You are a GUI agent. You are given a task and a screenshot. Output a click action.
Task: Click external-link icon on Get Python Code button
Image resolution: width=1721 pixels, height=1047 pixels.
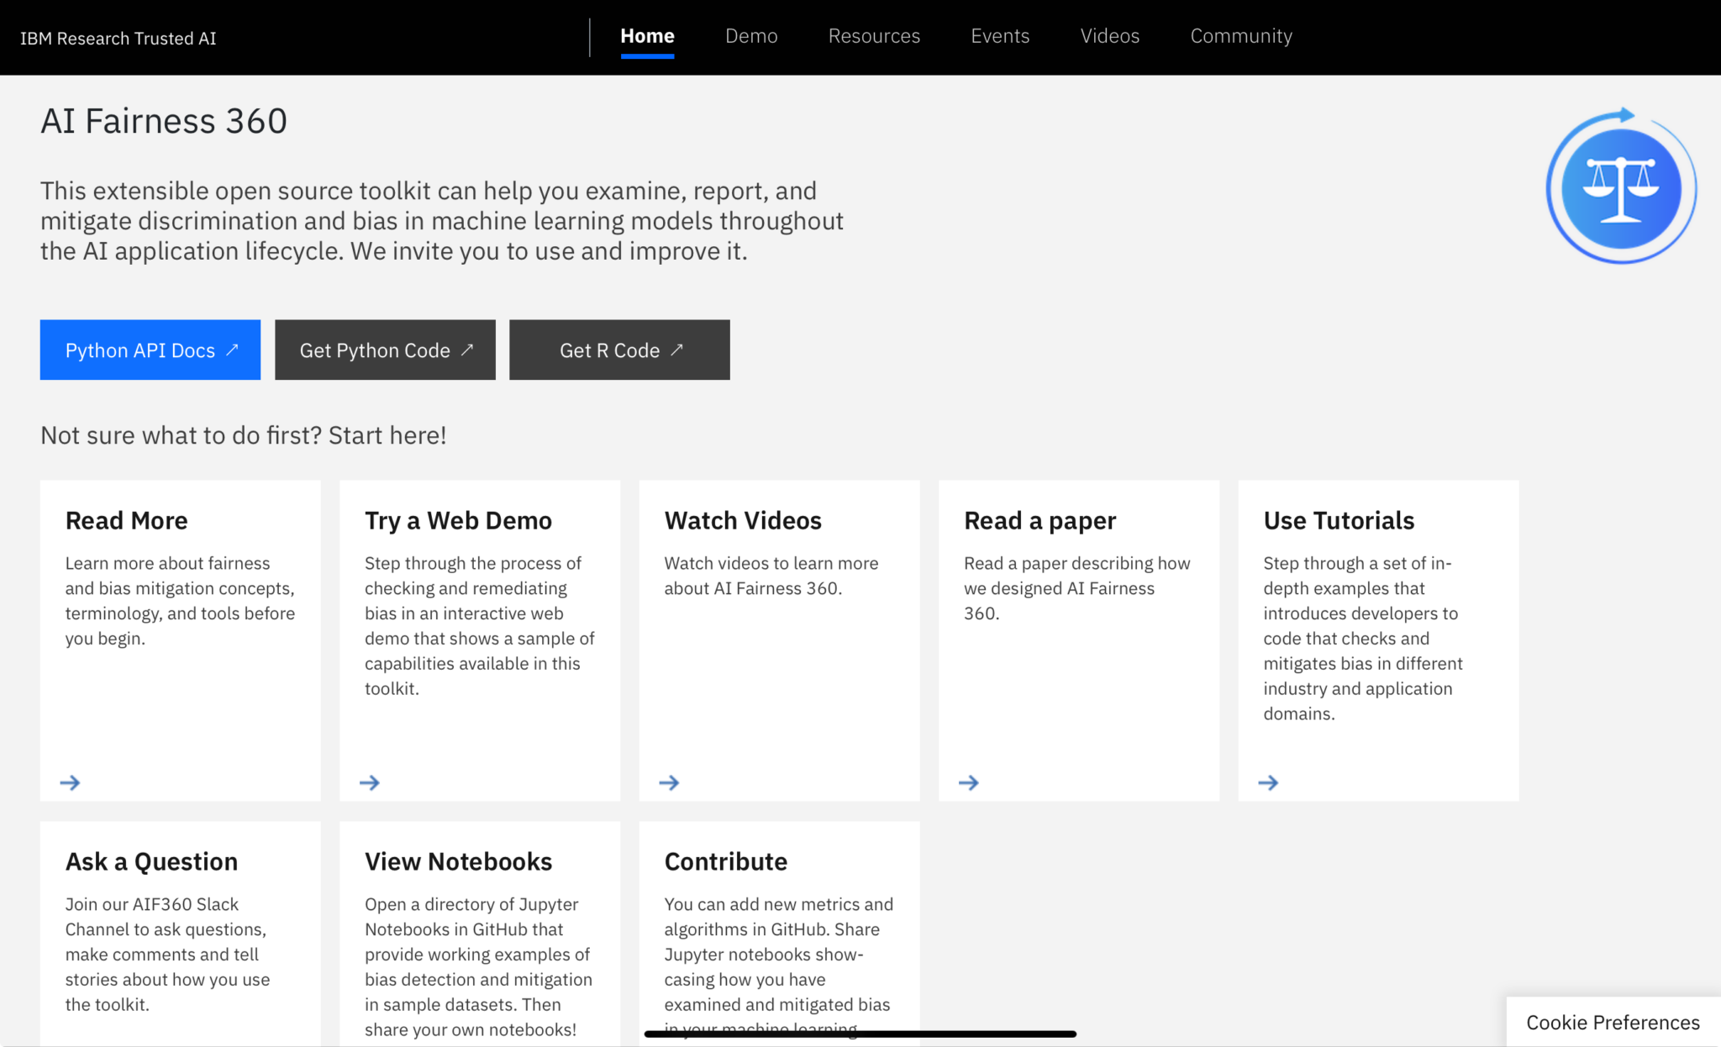tap(467, 350)
